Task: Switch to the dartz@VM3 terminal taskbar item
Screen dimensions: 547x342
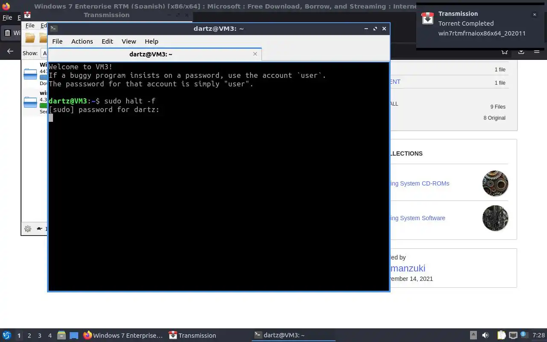Action: point(293,336)
